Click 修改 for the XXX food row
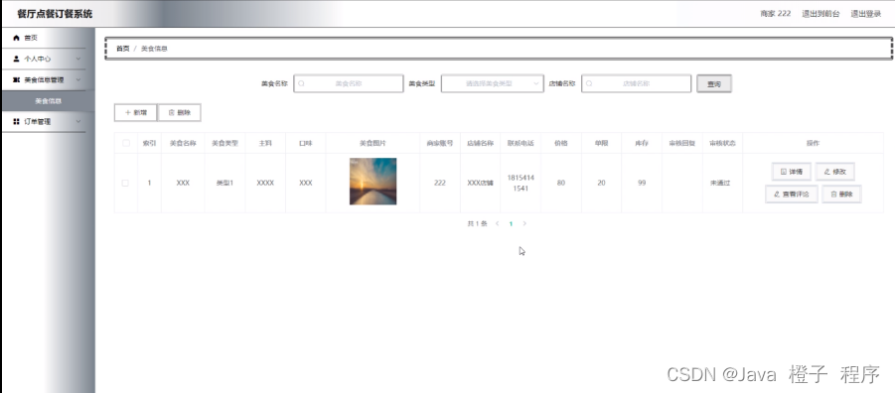This screenshot has width=895, height=393. (x=835, y=171)
